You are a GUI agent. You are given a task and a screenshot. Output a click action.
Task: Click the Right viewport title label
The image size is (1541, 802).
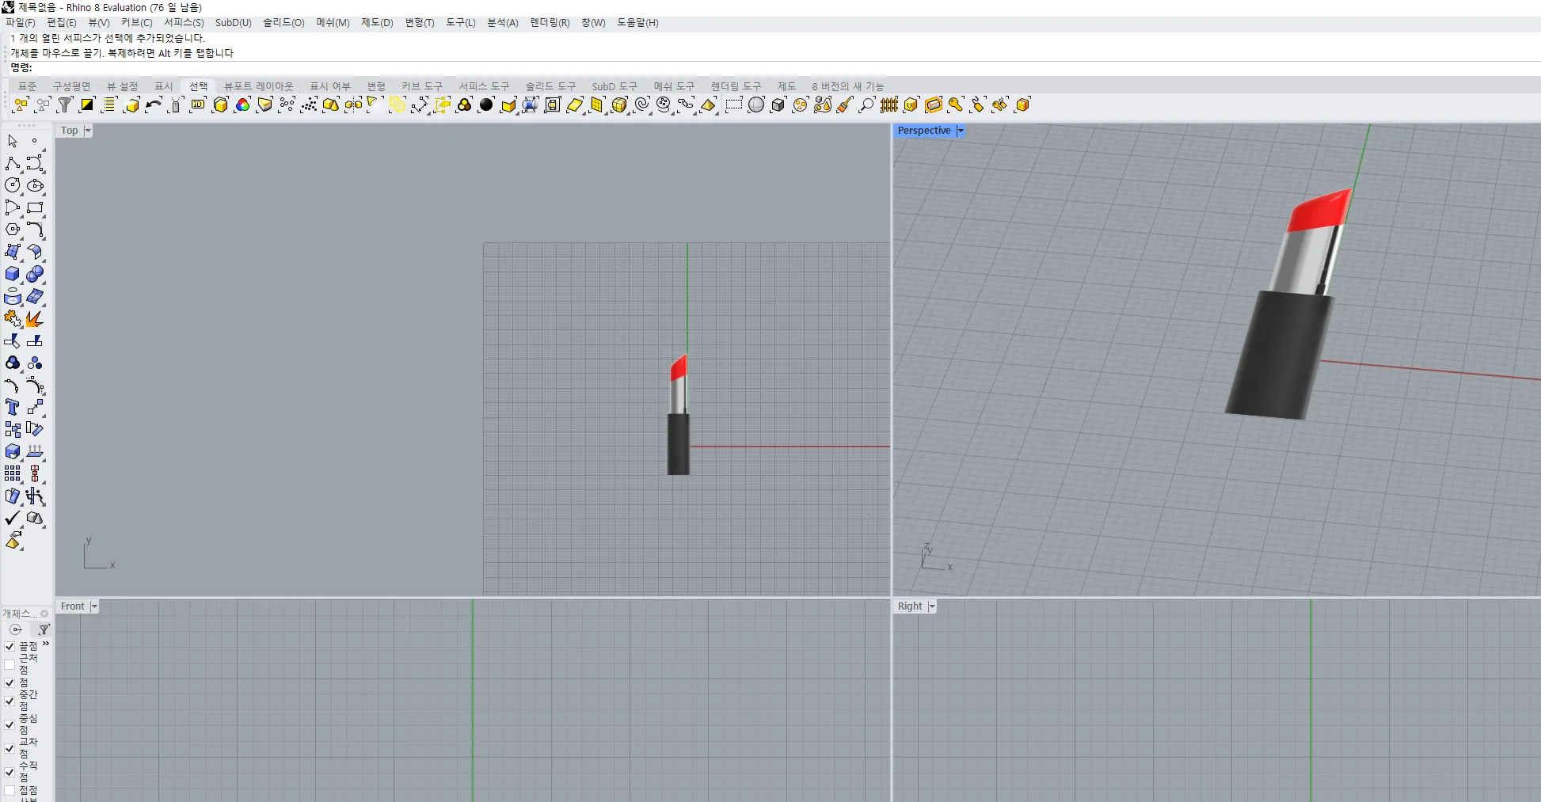(x=910, y=606)
